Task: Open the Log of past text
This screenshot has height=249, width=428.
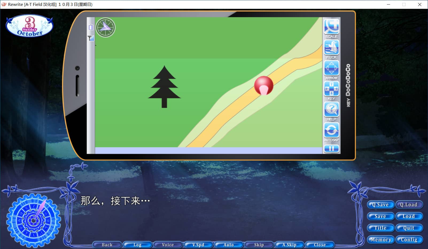Action: (x=137, y=245)
